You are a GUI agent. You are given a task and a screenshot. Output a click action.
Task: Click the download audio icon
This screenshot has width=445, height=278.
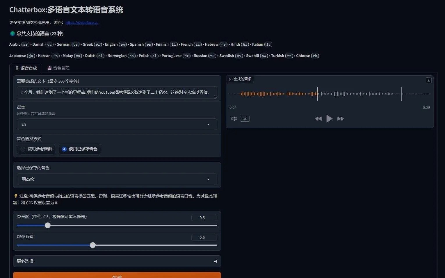[428, 80]
